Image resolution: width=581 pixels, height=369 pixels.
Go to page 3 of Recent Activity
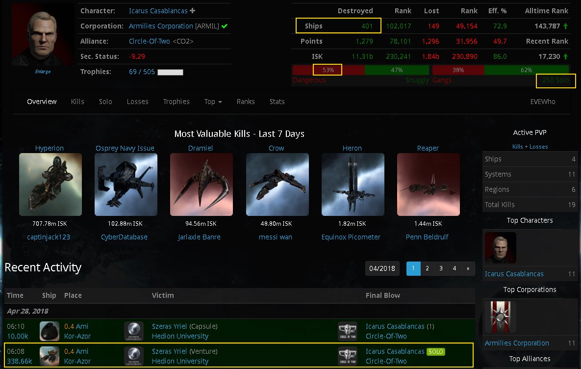click(x=441, y=268)
